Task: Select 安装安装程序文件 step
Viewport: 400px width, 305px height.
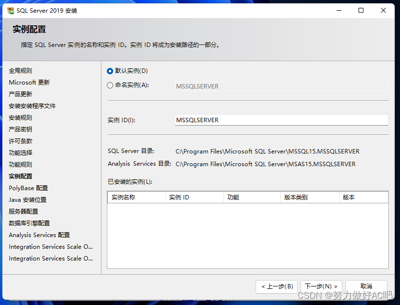Action: tap(32, 106)
